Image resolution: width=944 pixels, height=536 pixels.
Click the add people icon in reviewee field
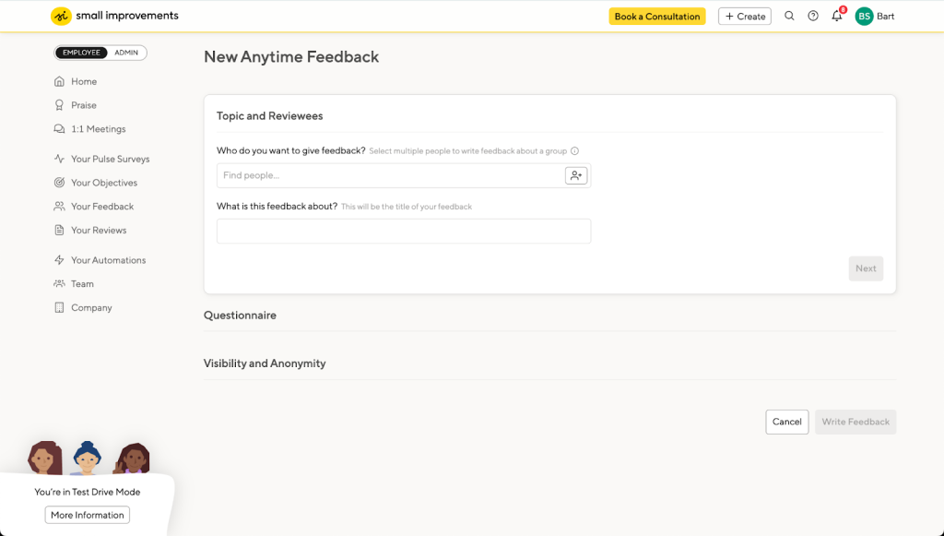click(576, 175)
